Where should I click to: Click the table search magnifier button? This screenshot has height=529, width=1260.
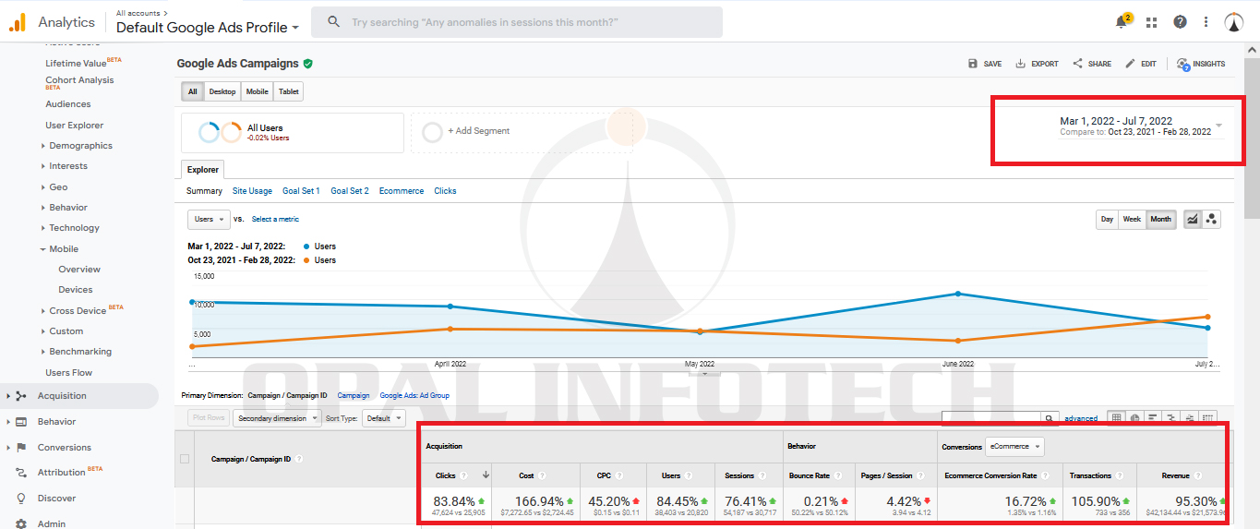pos(1050,418)
